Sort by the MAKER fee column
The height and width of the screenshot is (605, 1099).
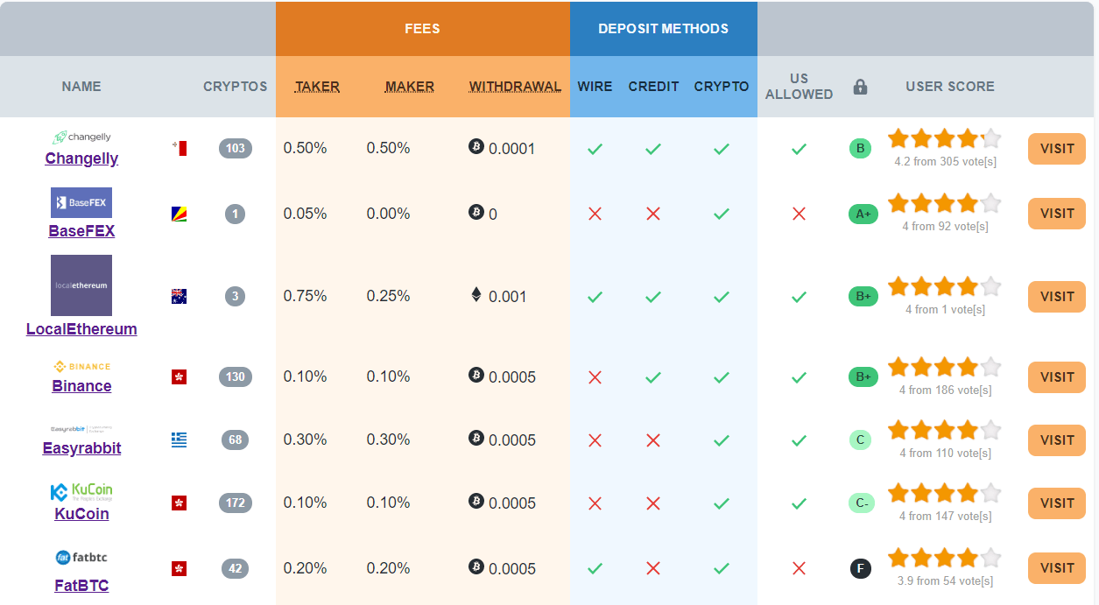pos(410,87)
